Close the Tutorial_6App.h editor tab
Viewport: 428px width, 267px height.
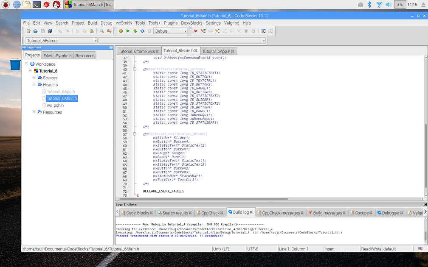[x=232, y=51]
